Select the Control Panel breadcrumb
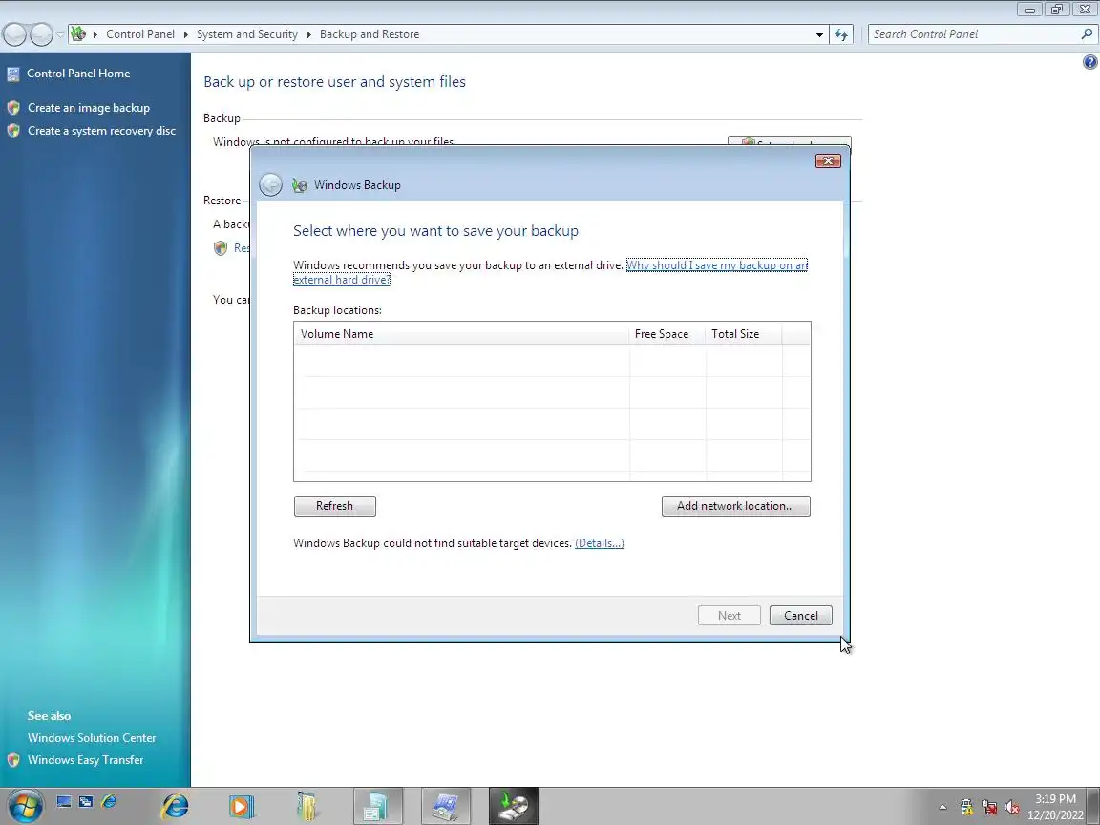The image size is (1100, 825). (x=140, y=34)
